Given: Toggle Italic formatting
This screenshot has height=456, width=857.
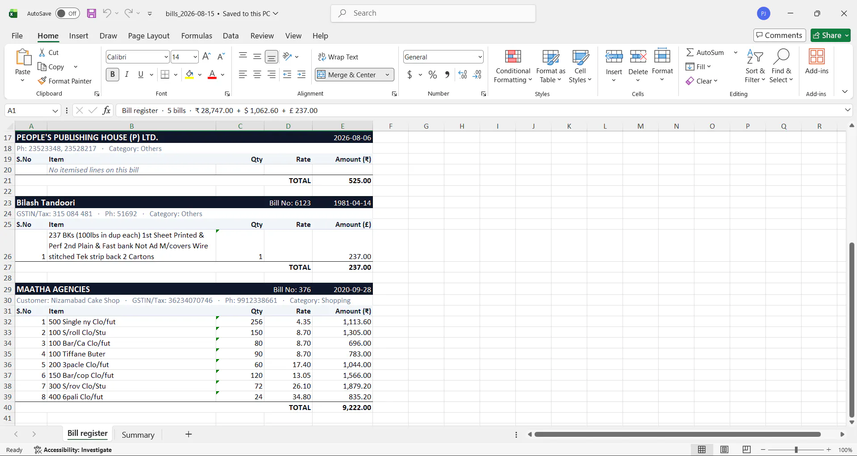Looking at the screenshot, I should point(127,75).
